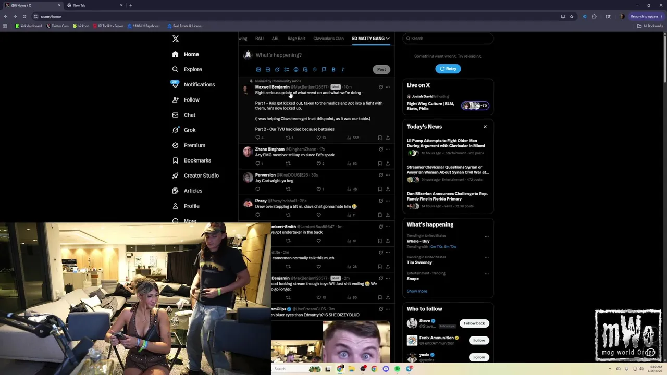Viewport: 667px width, 375px height.
Task: Open the Dan Bilzerian news story
Action: [448, 199]
